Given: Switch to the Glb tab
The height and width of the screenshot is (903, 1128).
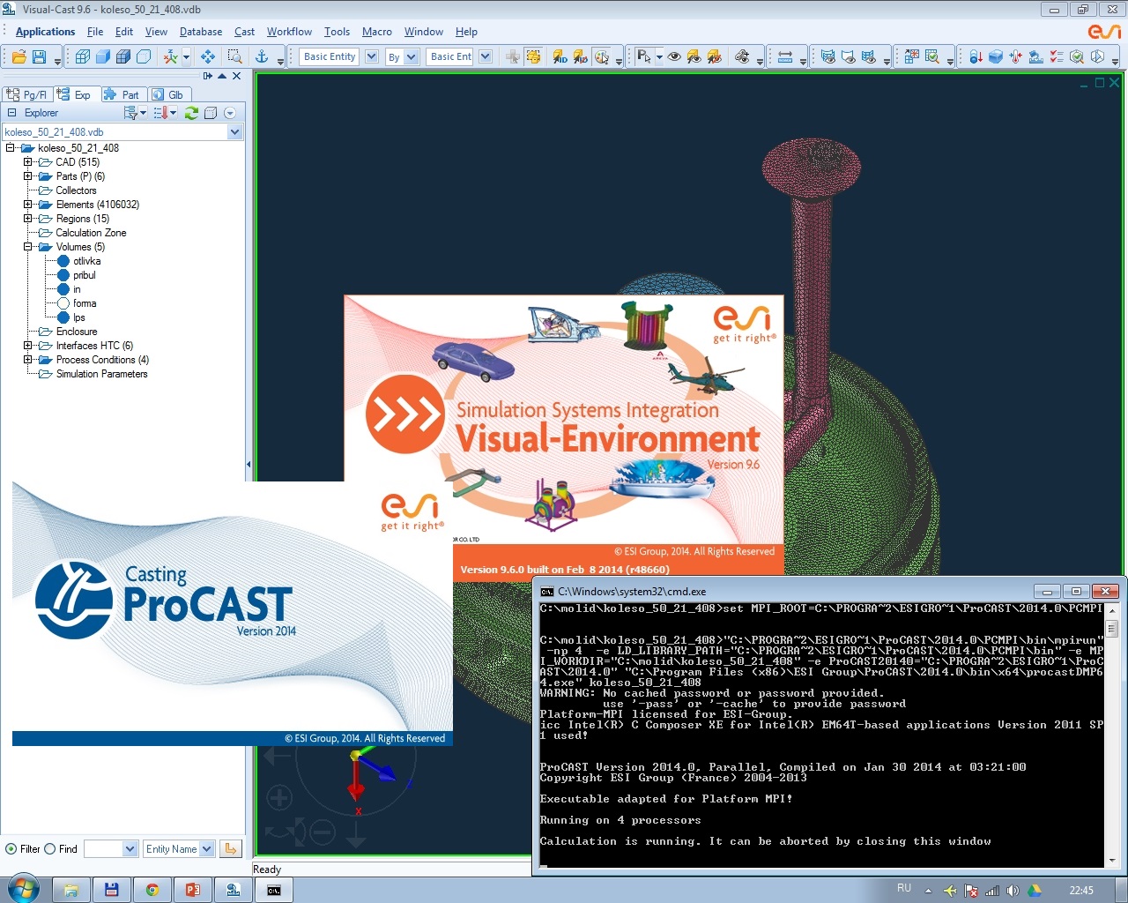Looking at the screenshot, I should (x=168, y=94).
